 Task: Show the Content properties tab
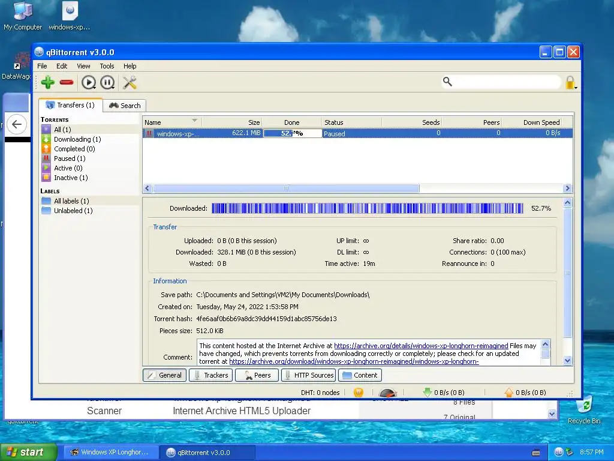click(360, 375)
